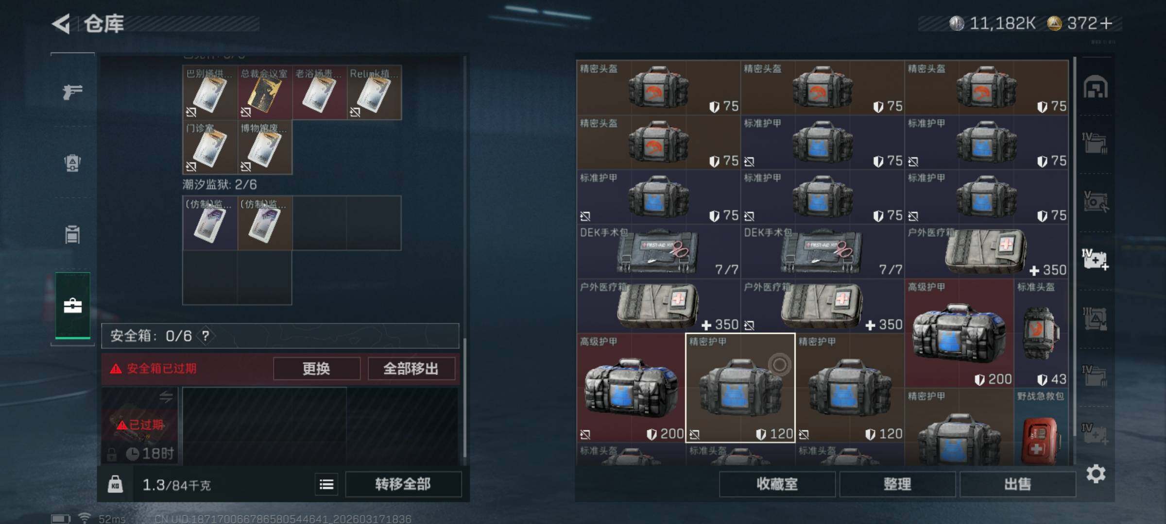This screenshot has height=524, width=1166.
Task: Click the plus next to 372 gold currency
Action: [1106, 23]
